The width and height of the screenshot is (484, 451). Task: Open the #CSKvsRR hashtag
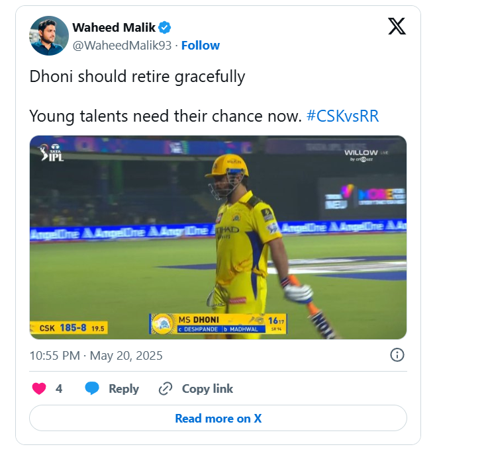coord(342,116)
